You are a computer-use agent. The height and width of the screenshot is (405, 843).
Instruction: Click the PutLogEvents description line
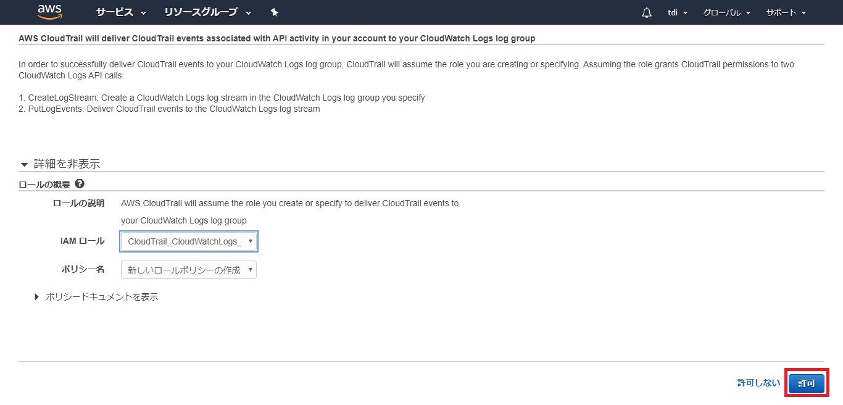169,109
